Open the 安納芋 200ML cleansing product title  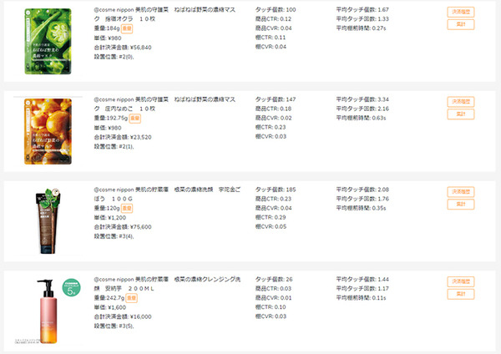pyautogui.click(x=167, y=283)
